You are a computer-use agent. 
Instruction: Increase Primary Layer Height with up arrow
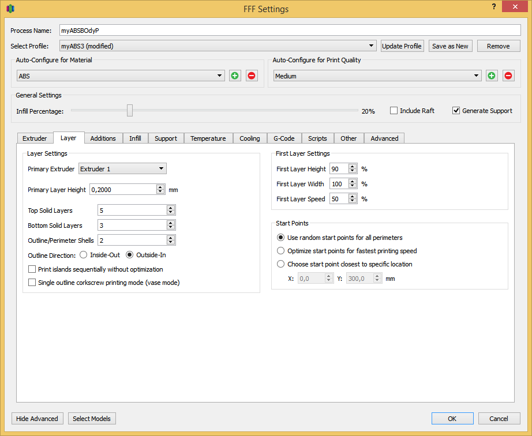click(x=160, y=187)
